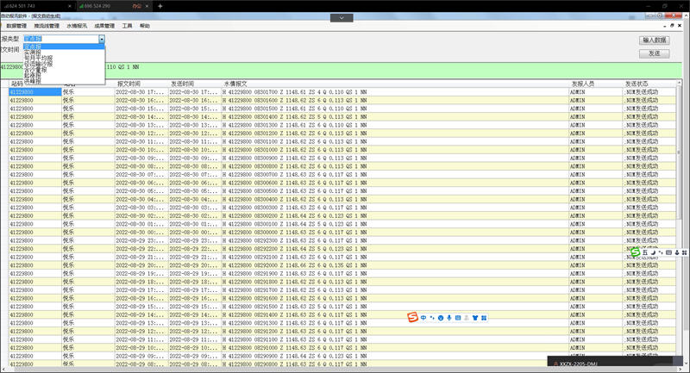The height and width of the screenshot is (373, 690).
Task: Sort by the 发报人员 column header
Action: pyautogui.click(x=583, y=84)
